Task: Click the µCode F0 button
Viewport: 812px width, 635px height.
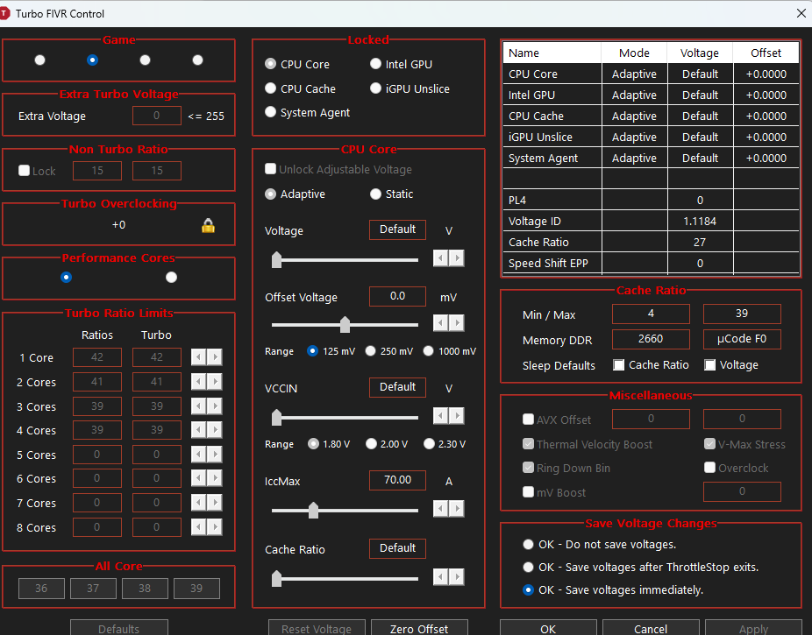Action: coord(742,339)
